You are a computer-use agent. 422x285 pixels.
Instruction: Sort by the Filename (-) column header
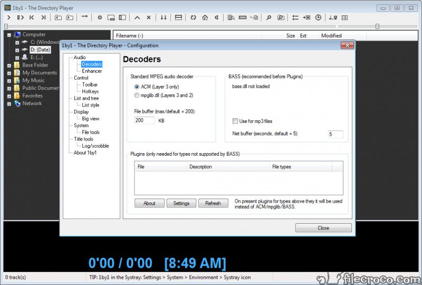click(187, 35)
